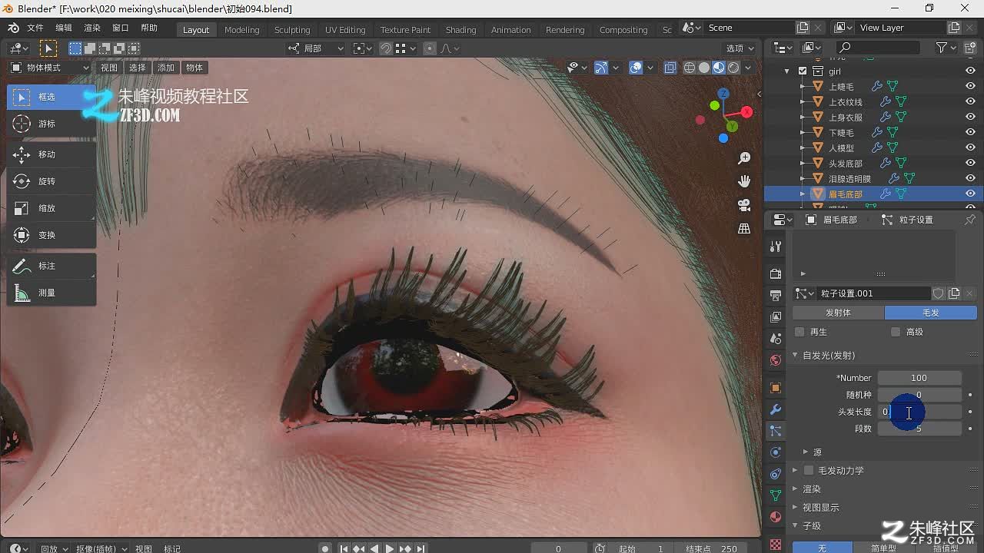The image size is (984, 553).
Task: Open the Physics properties tab icon
Action: (x=776, y=452)
